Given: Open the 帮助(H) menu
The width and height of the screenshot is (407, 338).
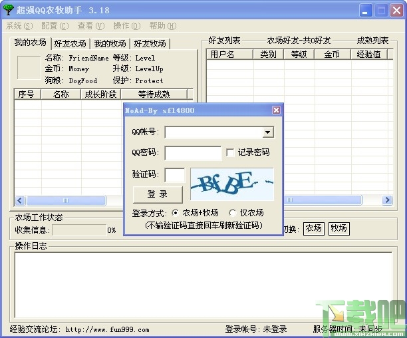Looking at the screenshot, I should pos(163,26).
